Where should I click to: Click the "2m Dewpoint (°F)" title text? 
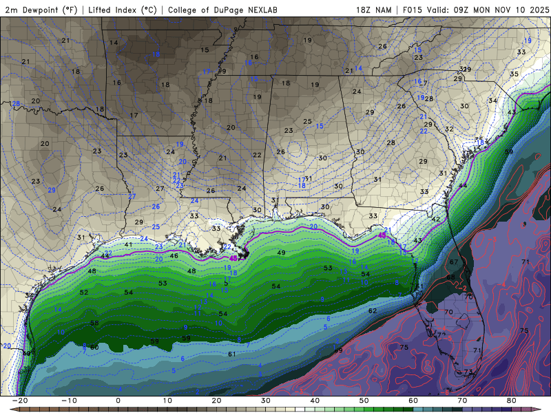pos(41,10)
